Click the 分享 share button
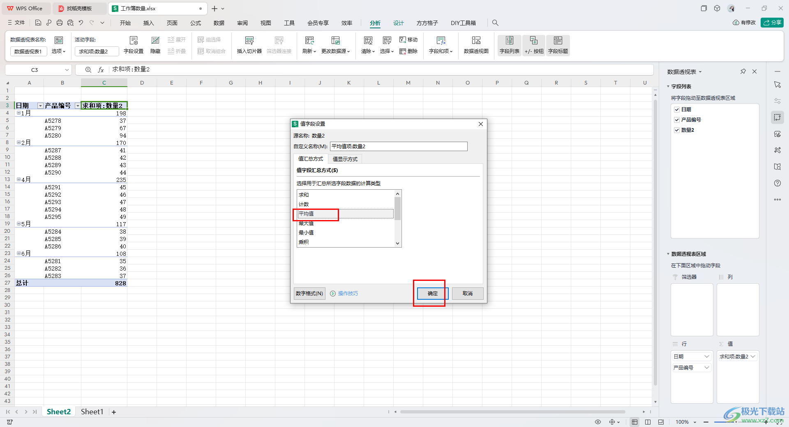The image size is (789, 427). (x=772, y=23)
